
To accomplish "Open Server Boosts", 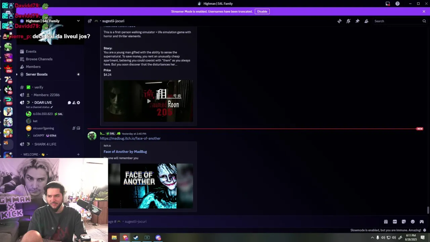I will click(37, 74).
